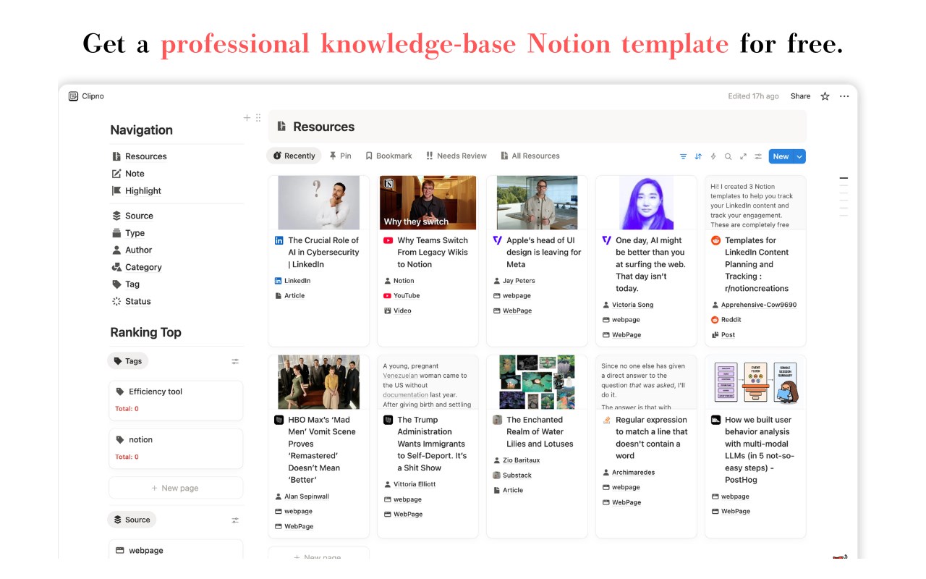
Task: Open Note link in Navigation
Action: (135, 174)
